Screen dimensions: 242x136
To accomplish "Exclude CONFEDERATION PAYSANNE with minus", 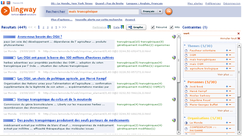I will click(230, 129).
